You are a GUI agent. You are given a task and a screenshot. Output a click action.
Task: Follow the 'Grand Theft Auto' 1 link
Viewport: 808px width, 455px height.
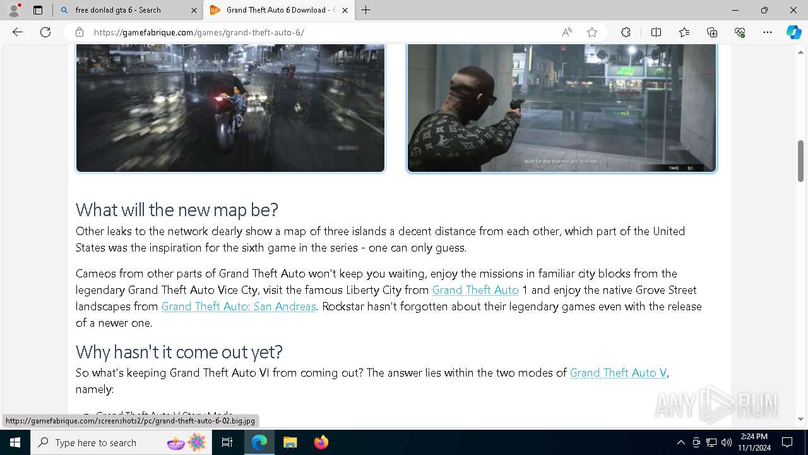[475, 290]
